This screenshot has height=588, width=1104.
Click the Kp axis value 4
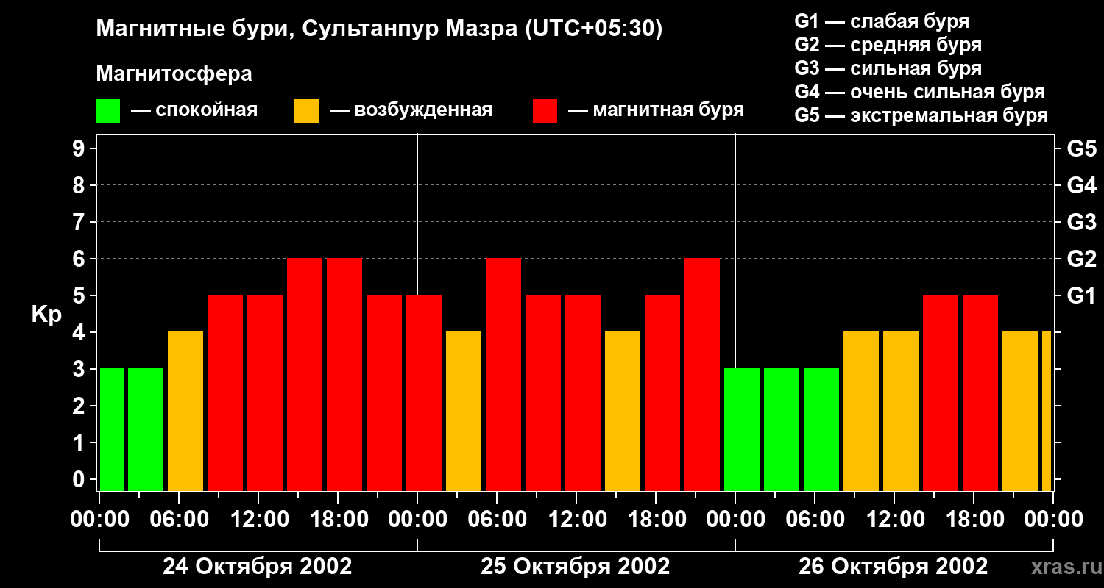point(80,332)
